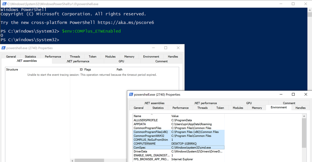Select the CommonProgramW6432 variable row

coord(179,136)
